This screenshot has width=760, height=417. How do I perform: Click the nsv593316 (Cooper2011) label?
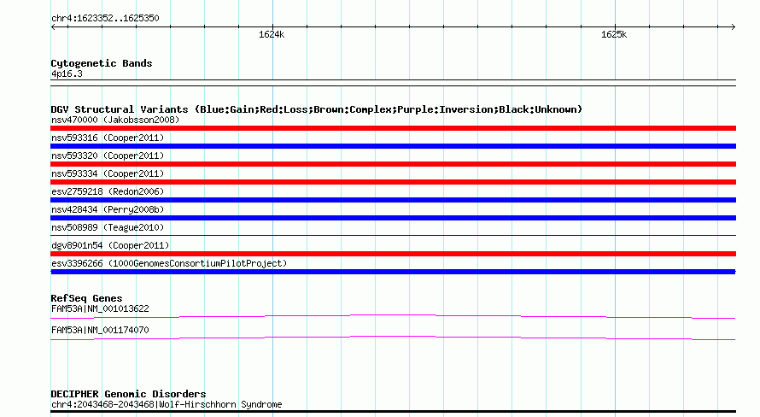click(x=108, y=138)
